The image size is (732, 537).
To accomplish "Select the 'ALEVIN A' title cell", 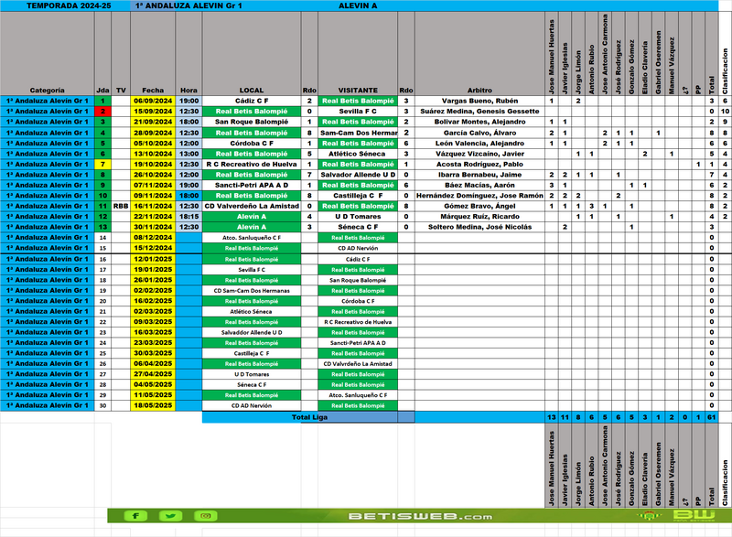I will [358, 6].
